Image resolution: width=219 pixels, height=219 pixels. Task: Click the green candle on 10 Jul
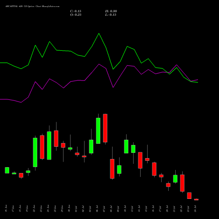tap(126, 146)
